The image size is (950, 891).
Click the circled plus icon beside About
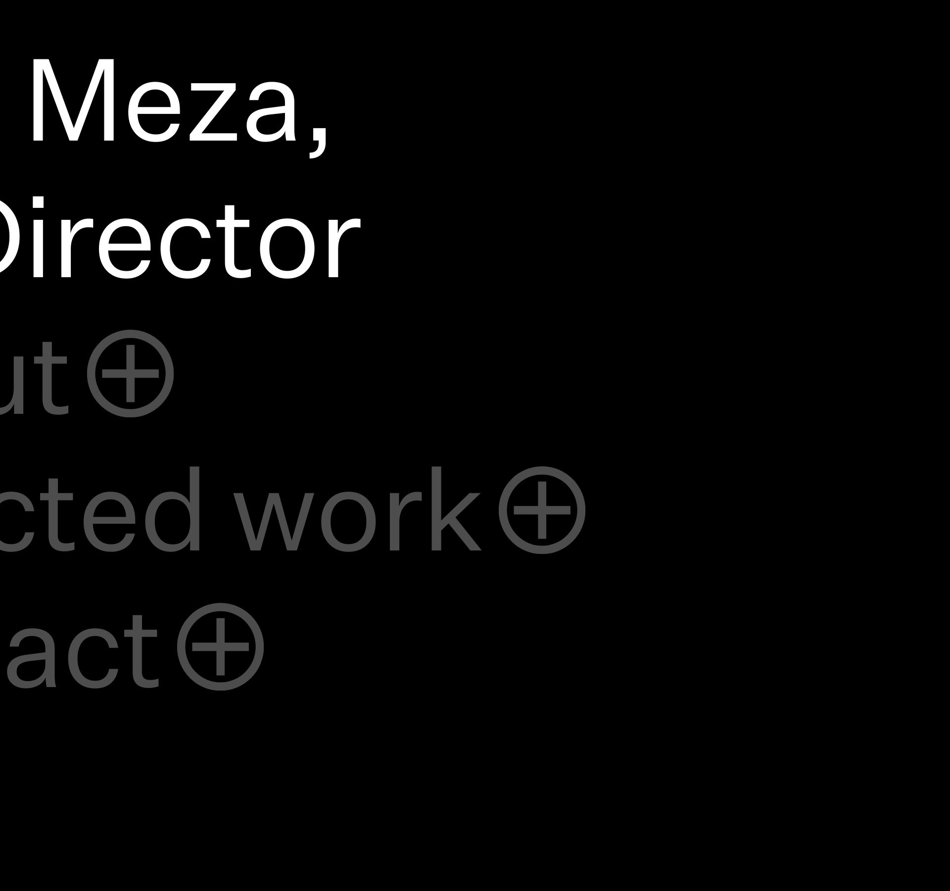pyautogui.click(x=131, y=373)
